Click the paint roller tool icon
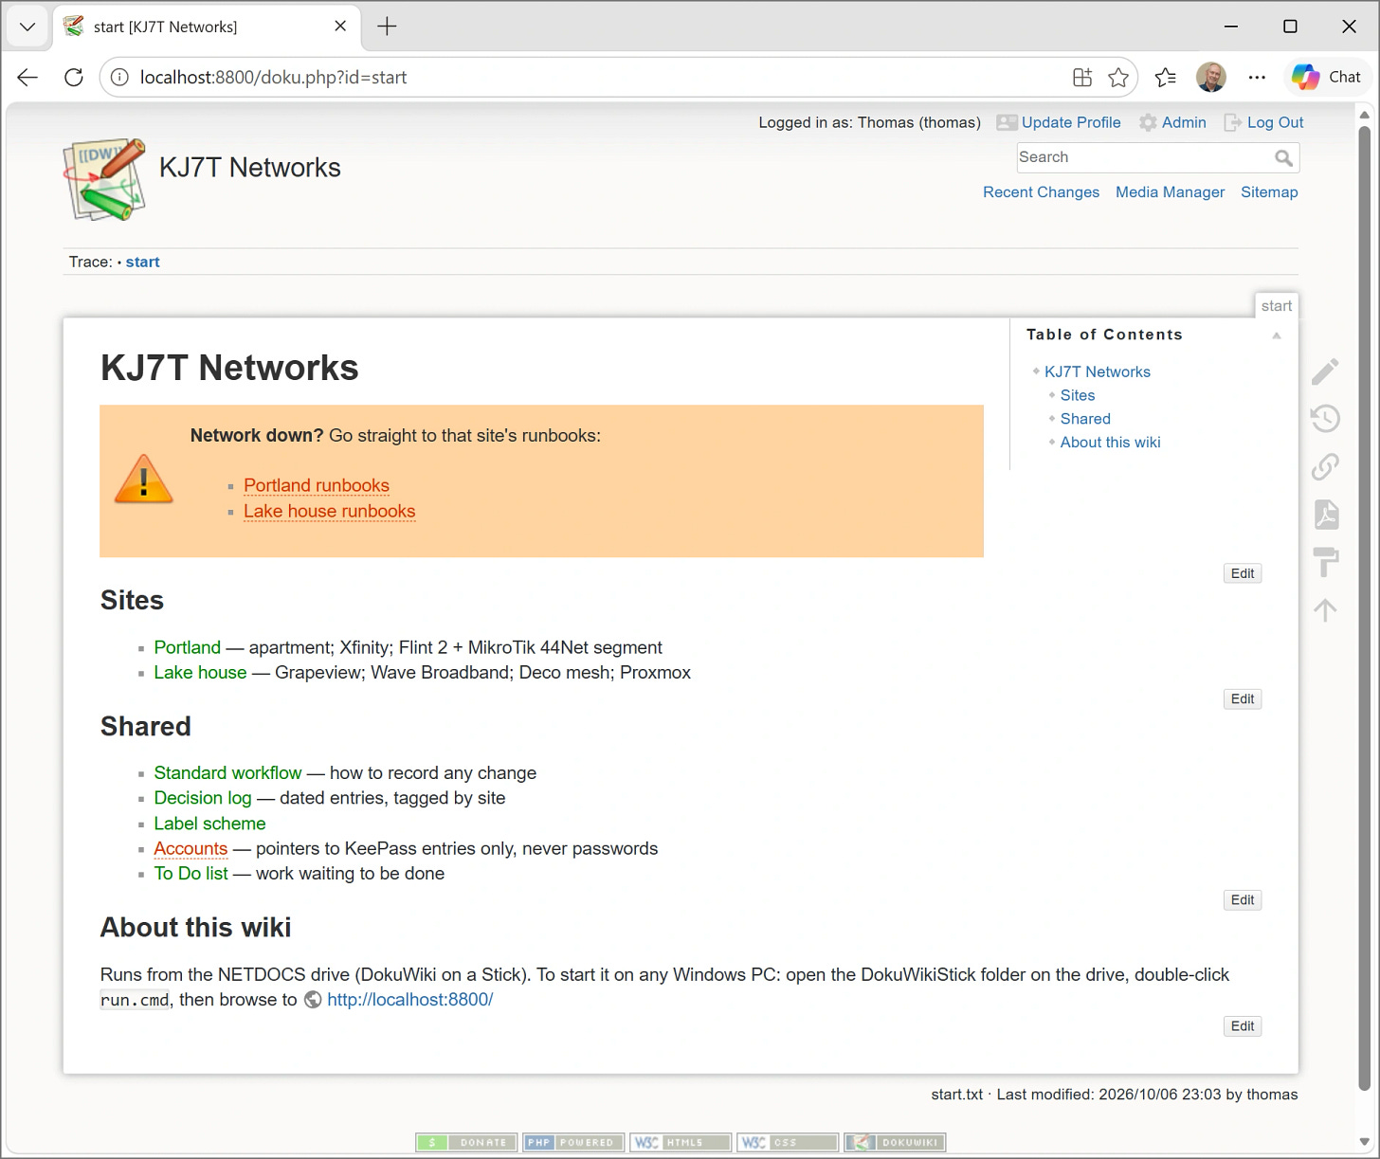 (x=1325, y=561)
